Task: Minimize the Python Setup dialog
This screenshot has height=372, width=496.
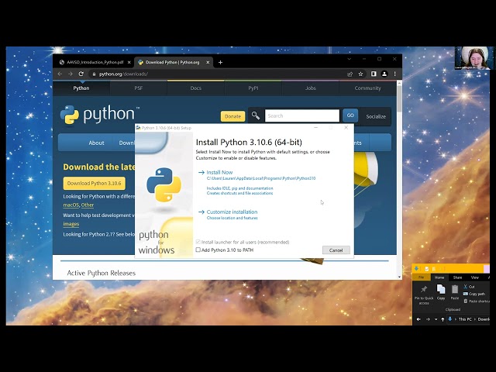Action: pos(315,127)
